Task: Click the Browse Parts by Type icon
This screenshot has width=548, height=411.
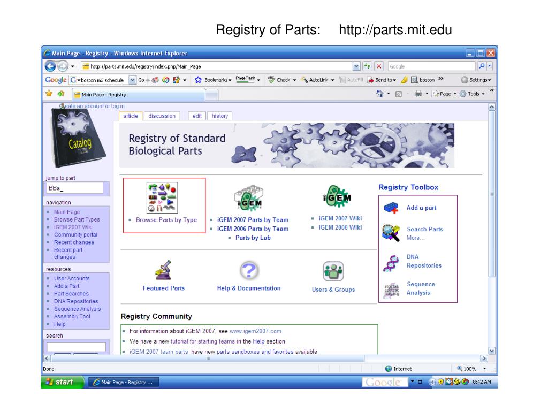Action: (162, 197)
